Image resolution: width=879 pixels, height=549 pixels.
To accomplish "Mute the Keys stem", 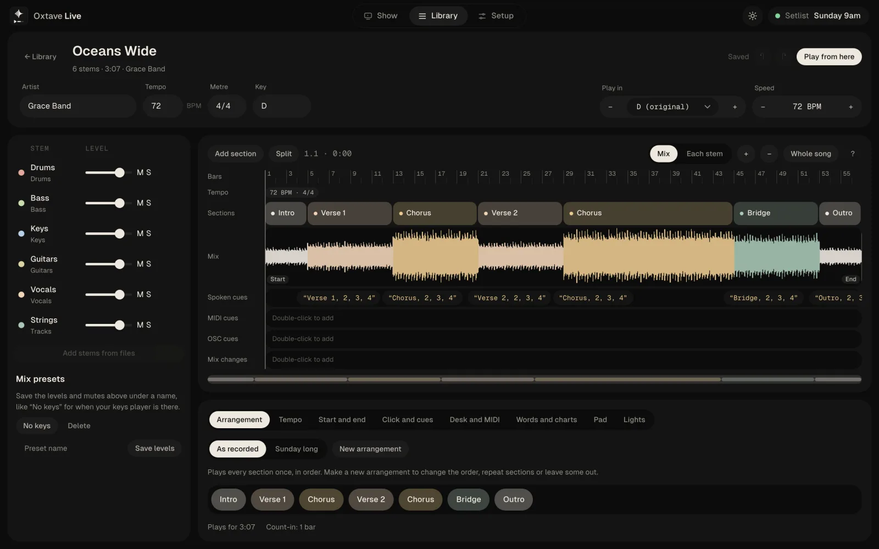I will [140, 233].
